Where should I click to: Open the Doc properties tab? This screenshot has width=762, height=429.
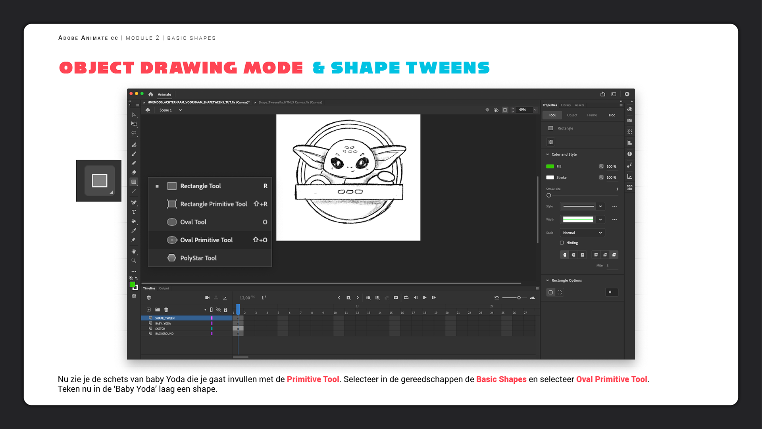pos(612,115)
